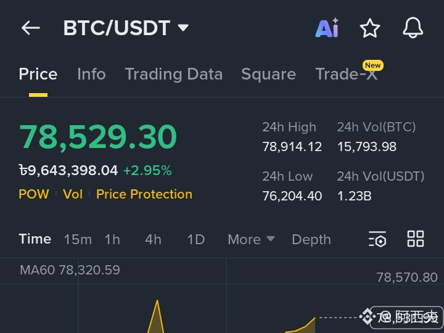Open the Depth chart view
Viewport: 444px width, 333px height.
click(311, 239)
